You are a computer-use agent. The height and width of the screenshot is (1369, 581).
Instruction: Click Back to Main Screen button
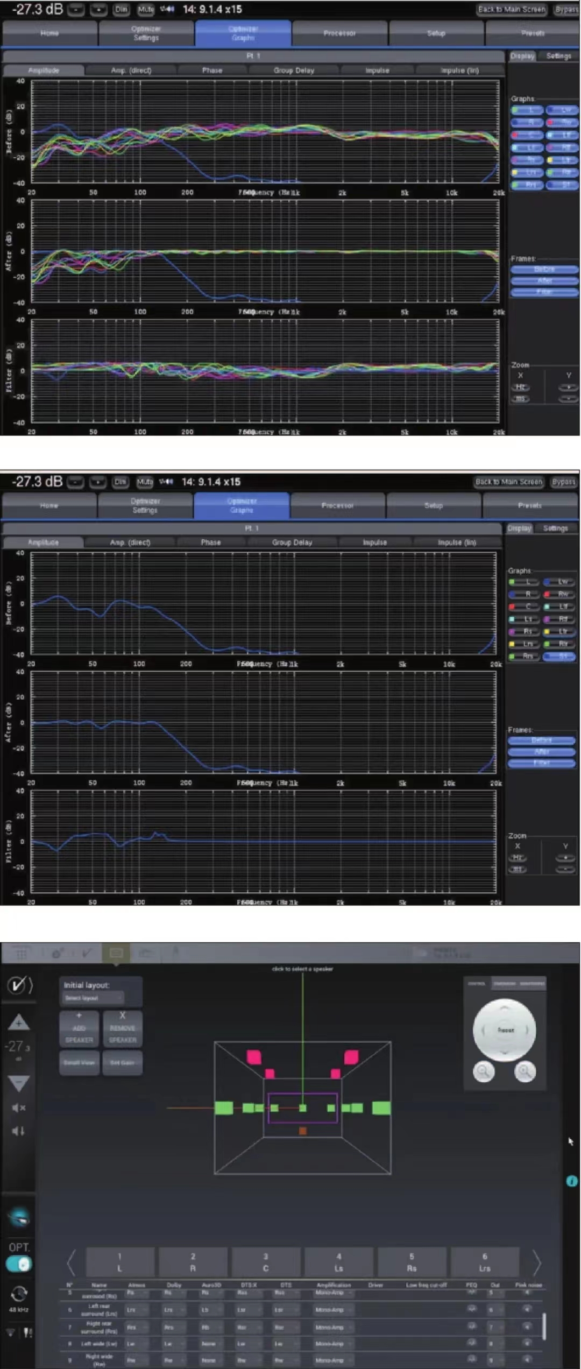pos(512,9)
